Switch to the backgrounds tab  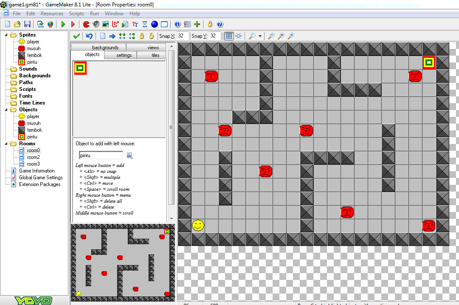(99, 47)
